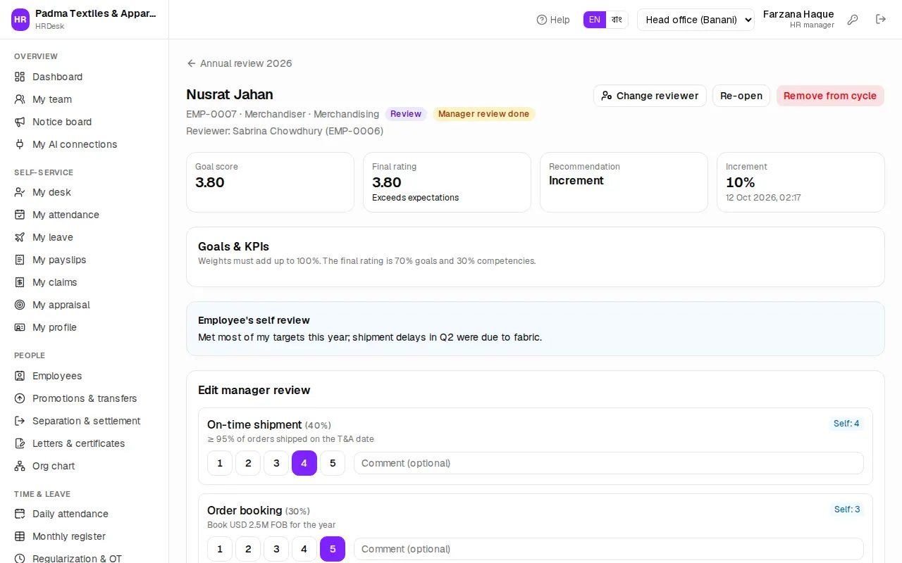The height and width of the screenshot is (563, 902).
Task: Click the Letters & certificates icon
Action: [x=20, y=443]
